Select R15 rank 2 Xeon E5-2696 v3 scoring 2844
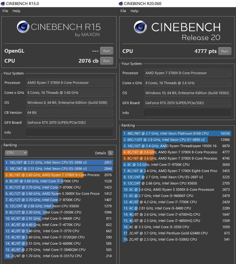Image resolution: width=236 pixels, height=264 pixels. click(x=59, y=169)
